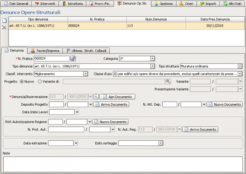The image size is (246, 174).
Task: Select the Ultimaz. Strutt. Collaudi tab
Action: (86, 51)
